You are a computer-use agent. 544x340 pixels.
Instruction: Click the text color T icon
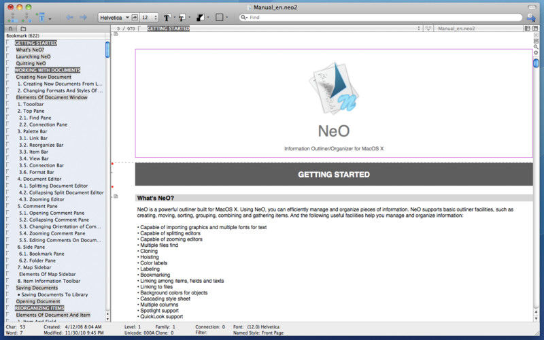point(167,18)
